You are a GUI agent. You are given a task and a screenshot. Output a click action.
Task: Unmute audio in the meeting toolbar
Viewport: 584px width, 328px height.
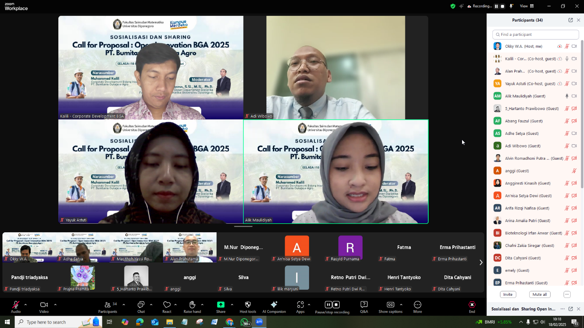coord(15,307)
